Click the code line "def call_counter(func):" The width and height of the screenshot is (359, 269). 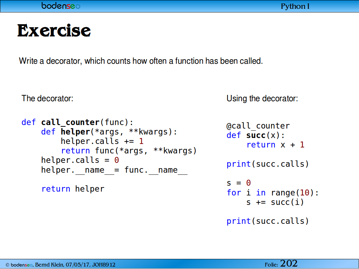tap(77, 122)
